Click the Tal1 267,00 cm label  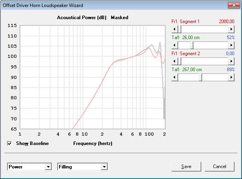coord(187,70)
